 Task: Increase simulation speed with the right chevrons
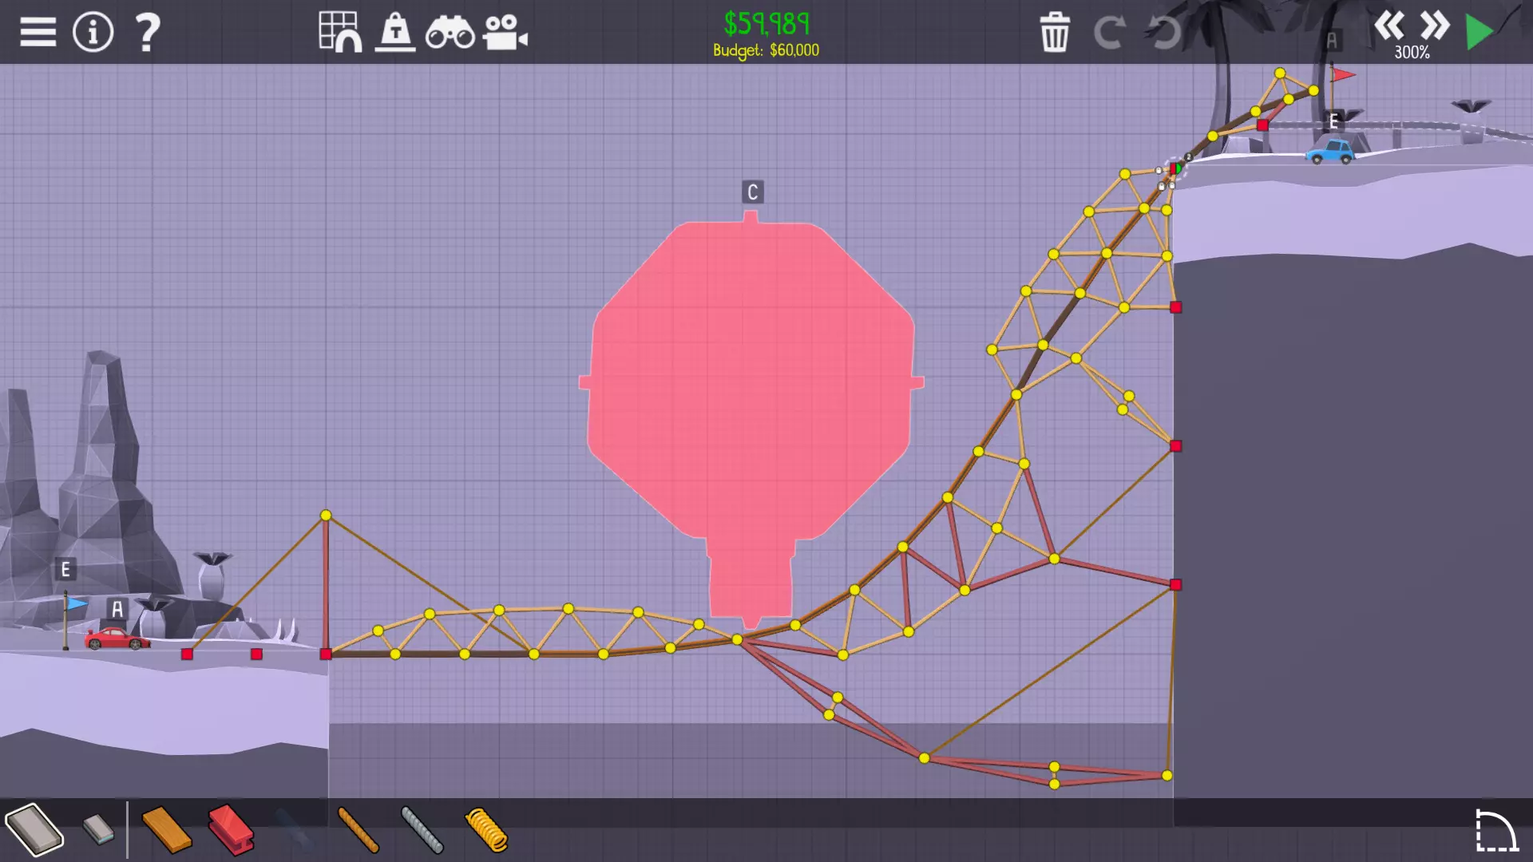1435,26
